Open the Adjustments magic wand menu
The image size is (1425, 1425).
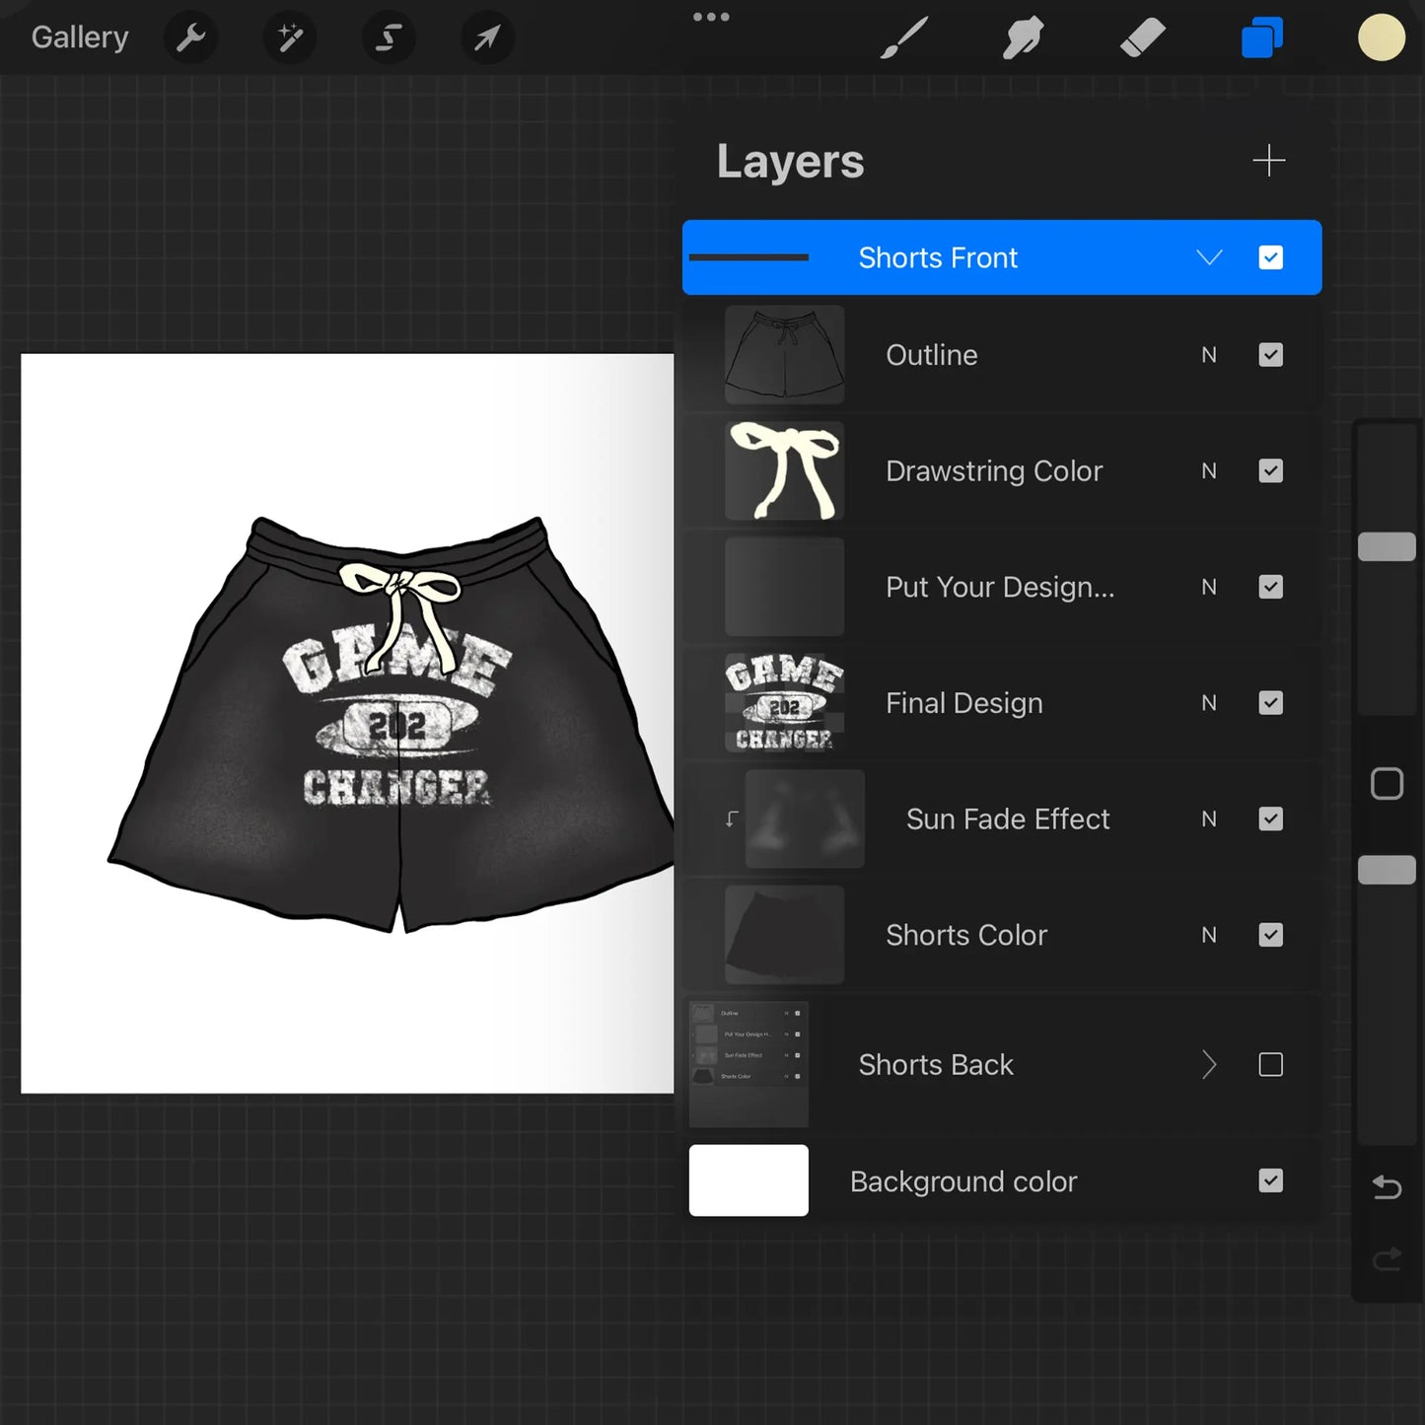pos(289,37)
